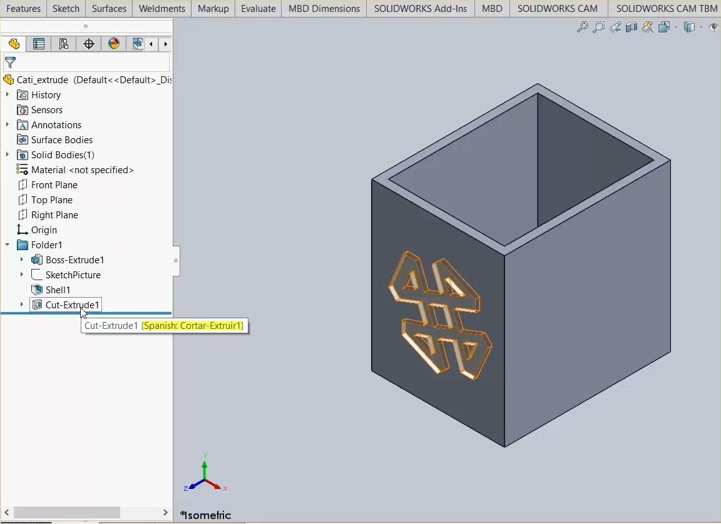Open the Display Style dropdown arrow
Image resolution: width=721 pixels, height=524 pixels.
click(x=701, y=27)
